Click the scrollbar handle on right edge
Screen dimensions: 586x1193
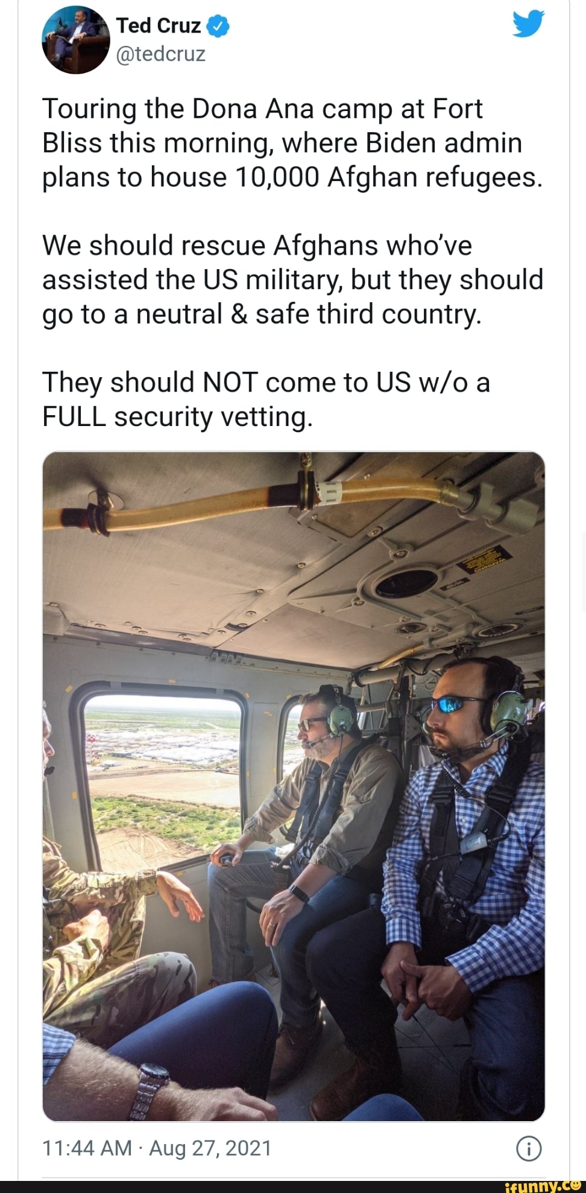click(583, 572)
